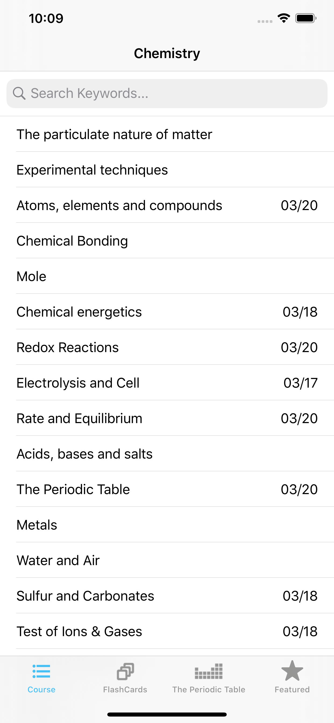Open the FlashCards tab icon
This screenshot has height=723, width=334.
[x=125, y=671]
